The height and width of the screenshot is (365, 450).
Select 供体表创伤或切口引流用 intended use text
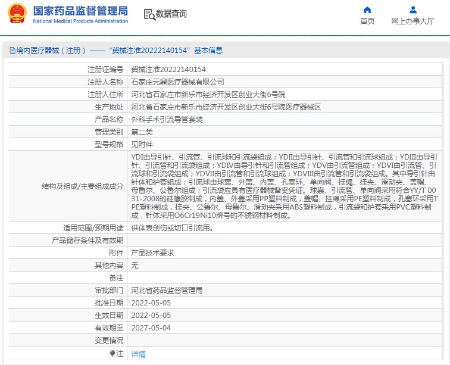[172, 227]
